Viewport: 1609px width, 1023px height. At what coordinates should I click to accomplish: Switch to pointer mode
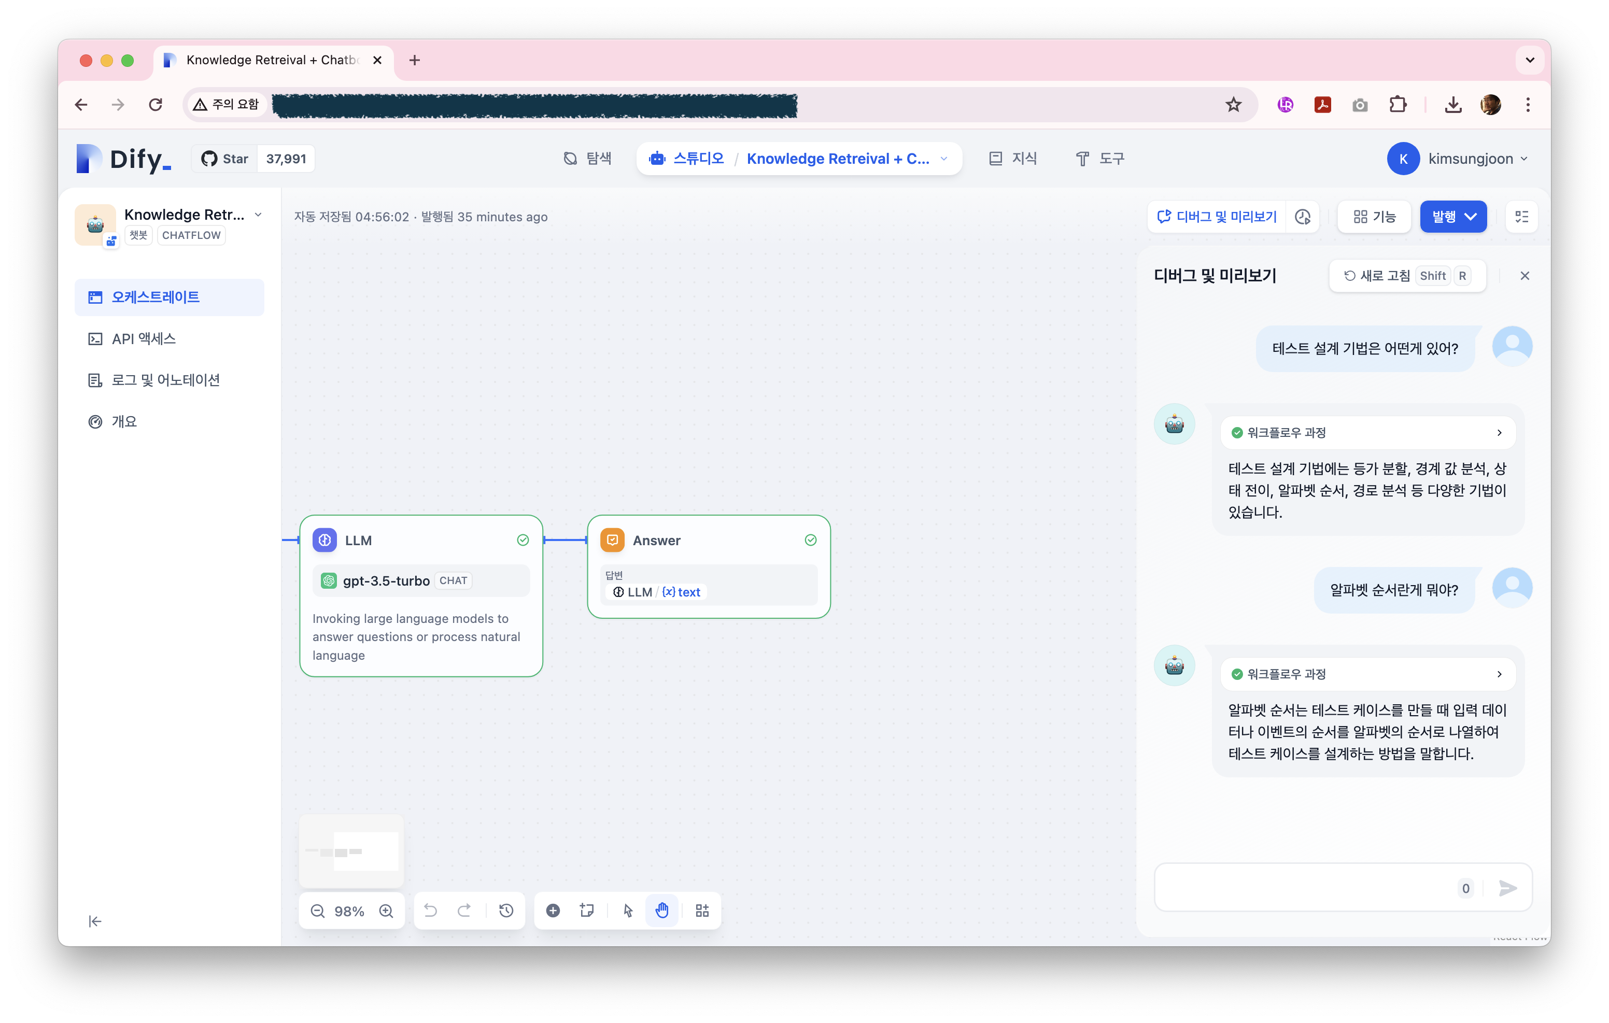(627, 910)
